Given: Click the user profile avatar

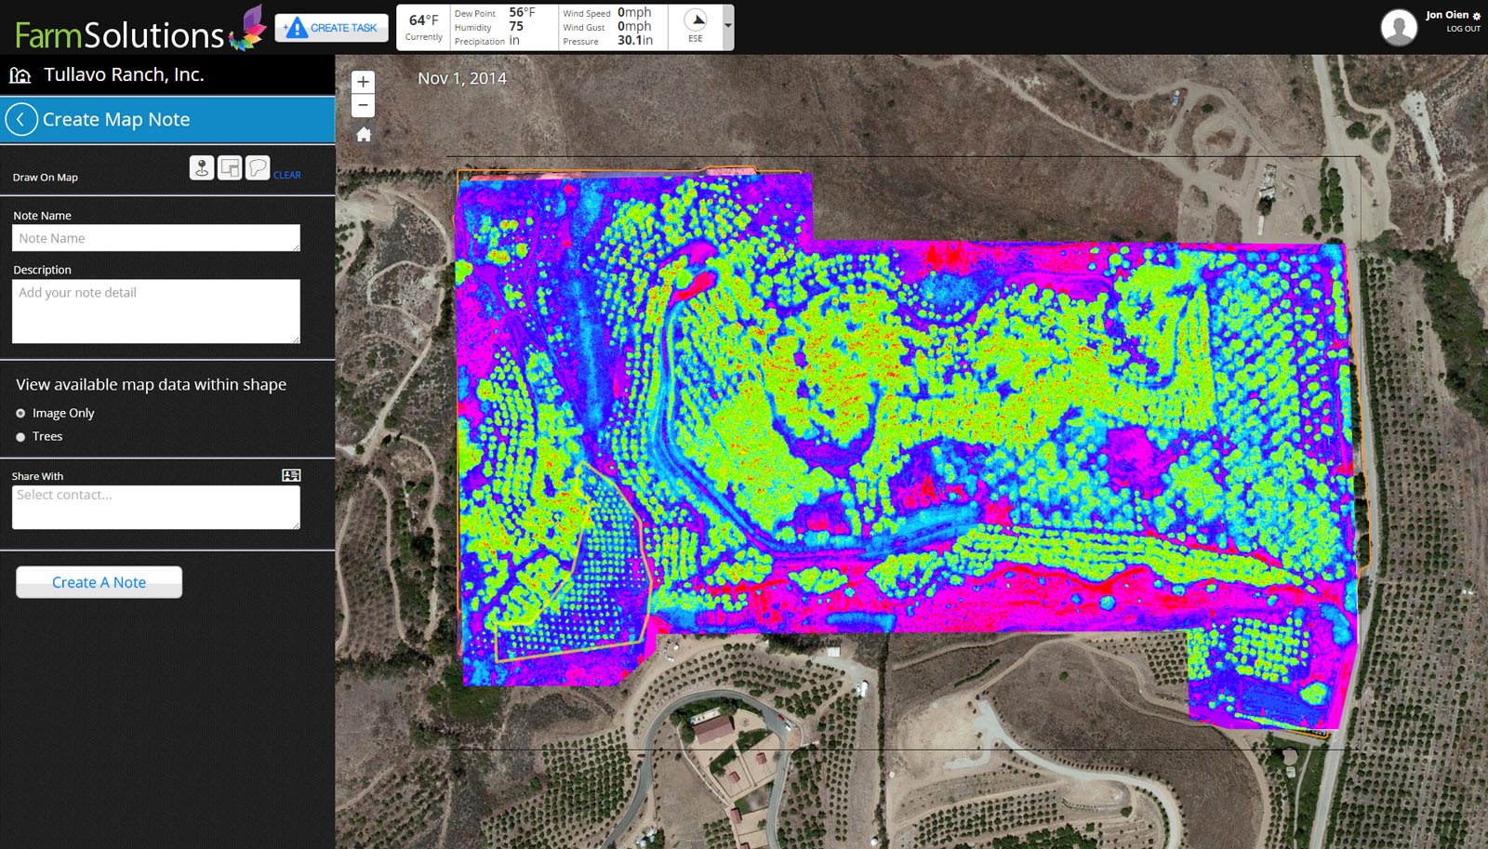Looking at the screenshot, I should tap(1399, 27).
